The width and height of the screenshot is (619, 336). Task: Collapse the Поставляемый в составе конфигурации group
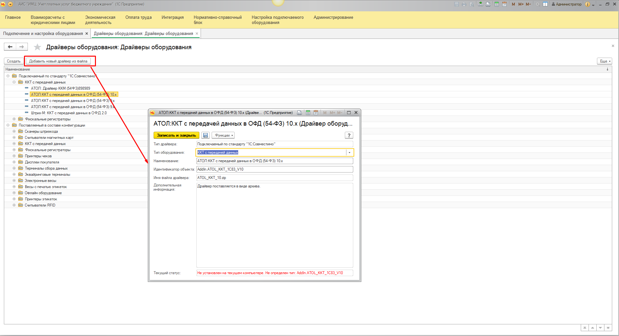point(8,125)
